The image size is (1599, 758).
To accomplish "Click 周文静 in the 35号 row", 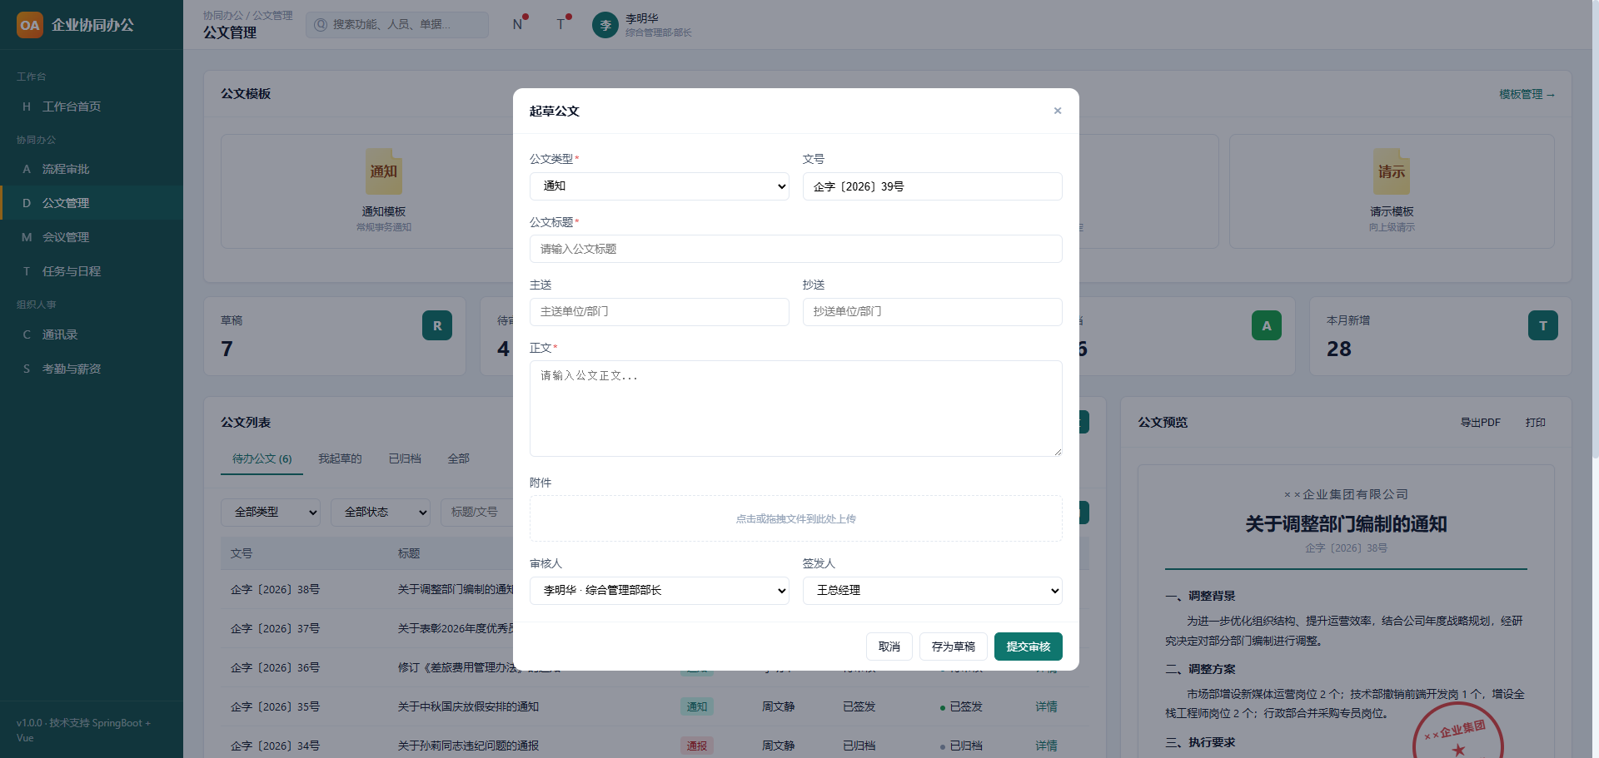I will pyautogui.click(x=779, y=706).
